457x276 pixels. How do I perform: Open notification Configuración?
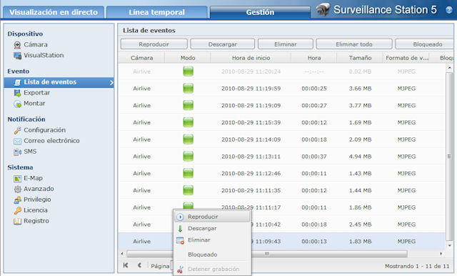44,130
